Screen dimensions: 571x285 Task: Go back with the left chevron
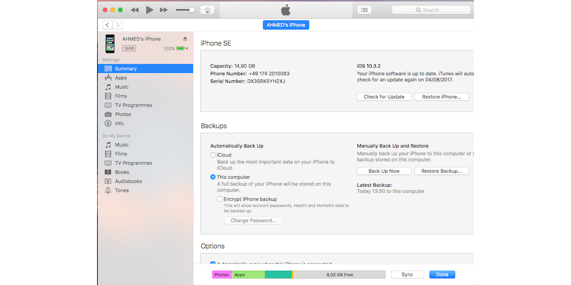[x=107, y=25]
